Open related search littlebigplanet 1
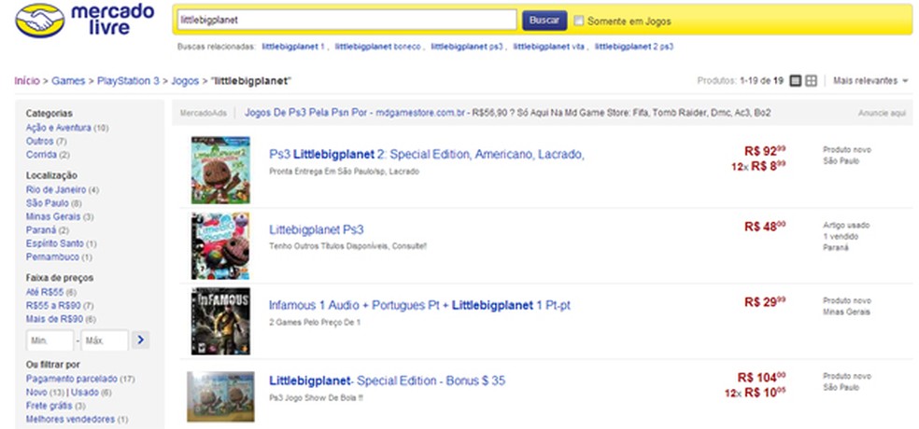Image resolution: width=919 pixels, height=429 pixels. pos(293,47)
